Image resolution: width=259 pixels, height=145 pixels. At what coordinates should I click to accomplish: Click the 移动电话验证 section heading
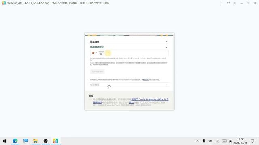point(97,47)
